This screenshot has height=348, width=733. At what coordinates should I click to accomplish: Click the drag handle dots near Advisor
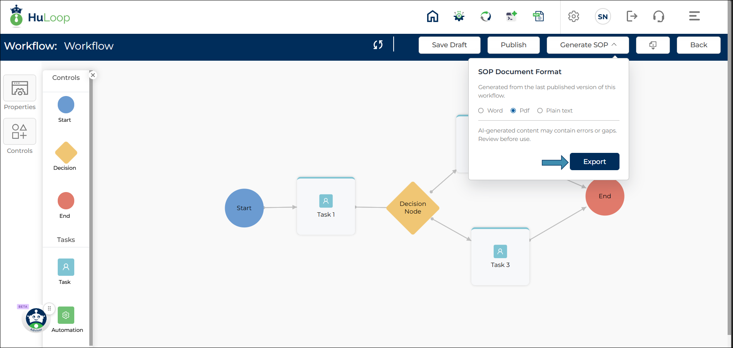pos(49,308)
